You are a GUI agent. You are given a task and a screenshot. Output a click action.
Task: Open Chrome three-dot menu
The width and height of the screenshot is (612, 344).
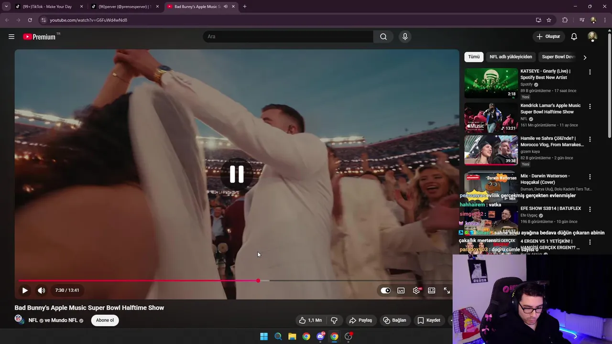click(x=604, y=20)
